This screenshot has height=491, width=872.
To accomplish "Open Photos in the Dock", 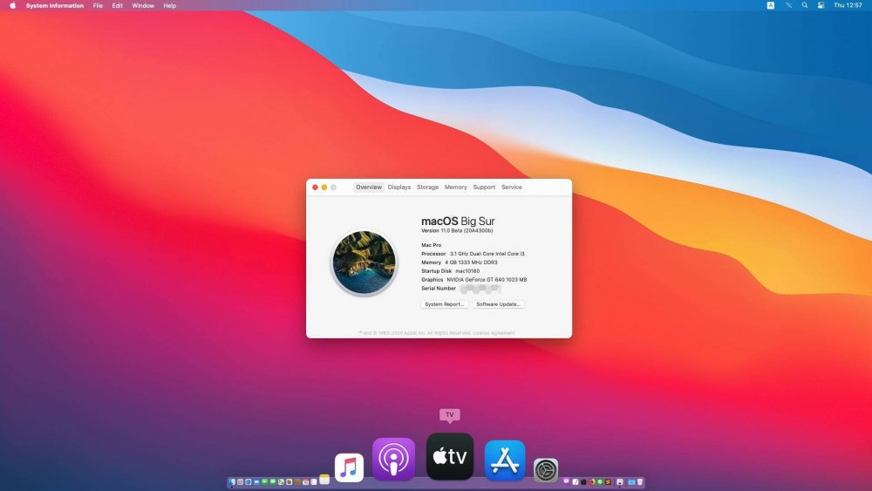I will 290,481.
